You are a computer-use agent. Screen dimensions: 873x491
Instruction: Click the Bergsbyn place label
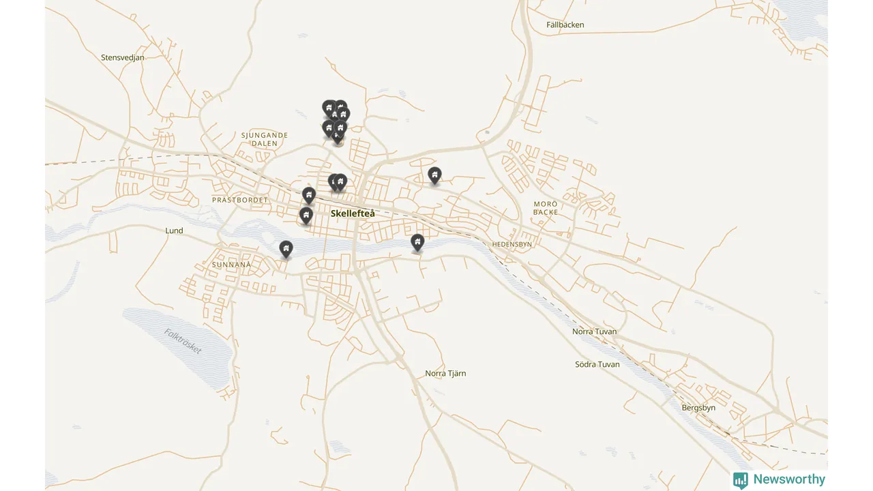[x=699, y=408]
